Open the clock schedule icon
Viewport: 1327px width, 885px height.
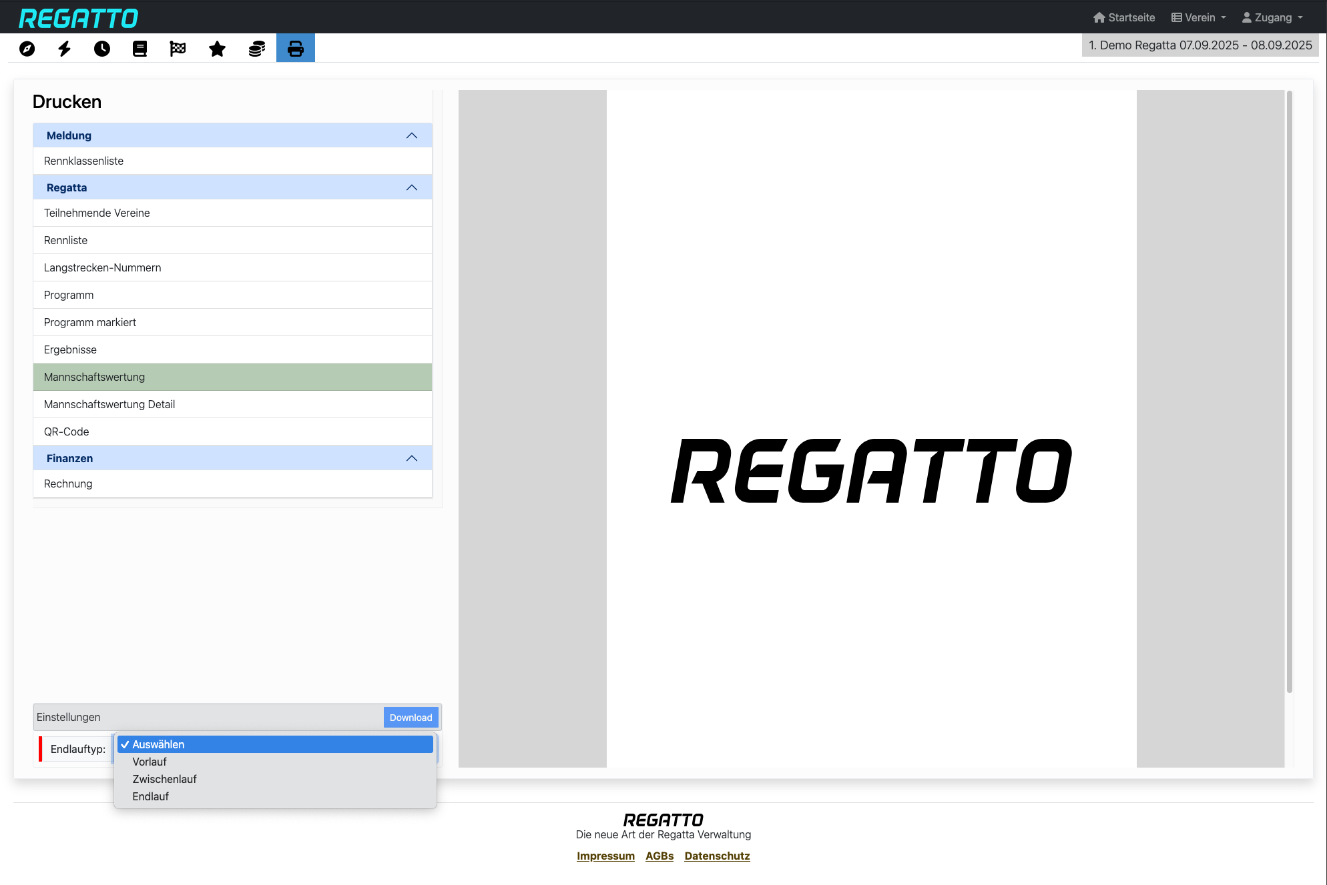102,49
